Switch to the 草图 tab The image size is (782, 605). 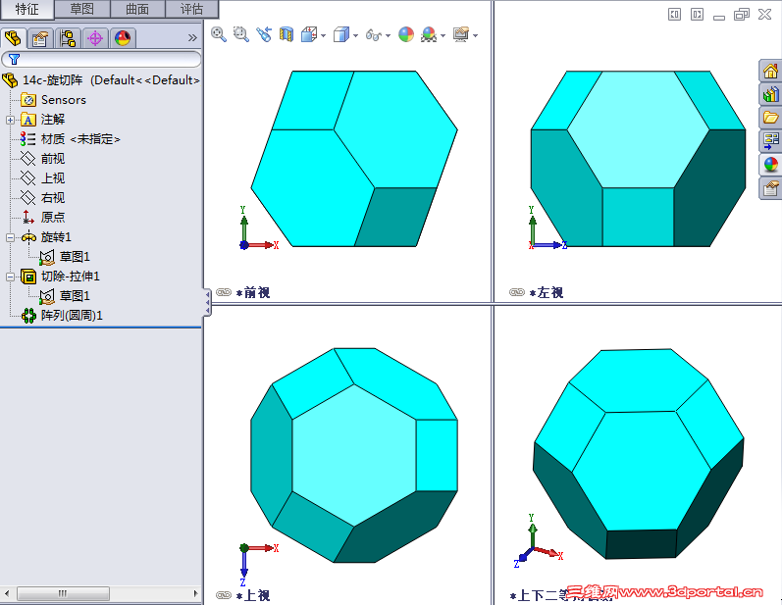(x=81, y=9)
